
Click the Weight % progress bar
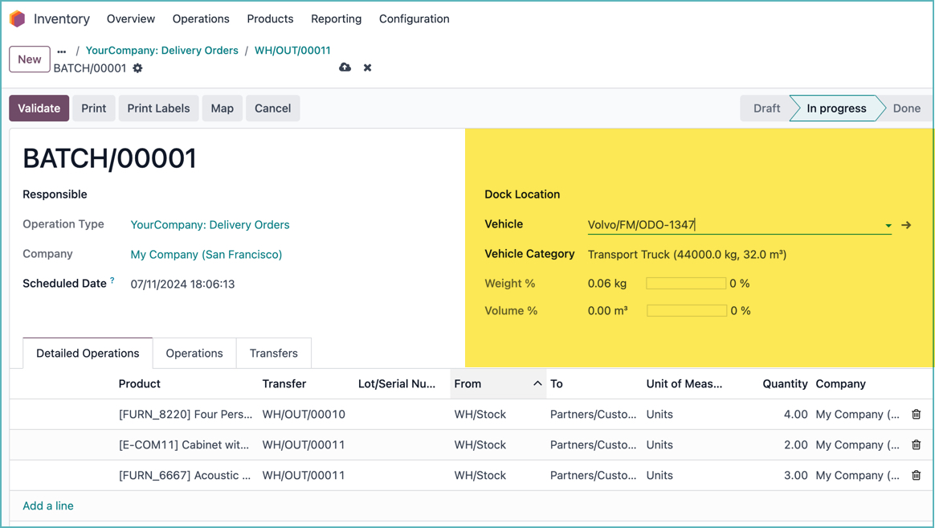click(684, 283)
